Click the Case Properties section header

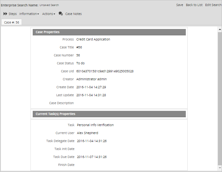click(109, 32)
